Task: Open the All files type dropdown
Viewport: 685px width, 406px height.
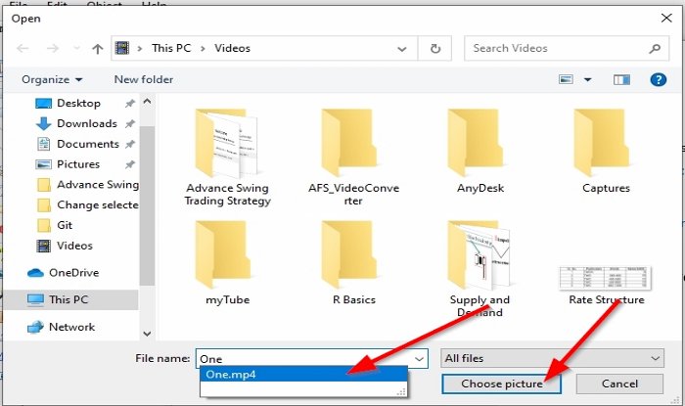Action: (553, 359)
